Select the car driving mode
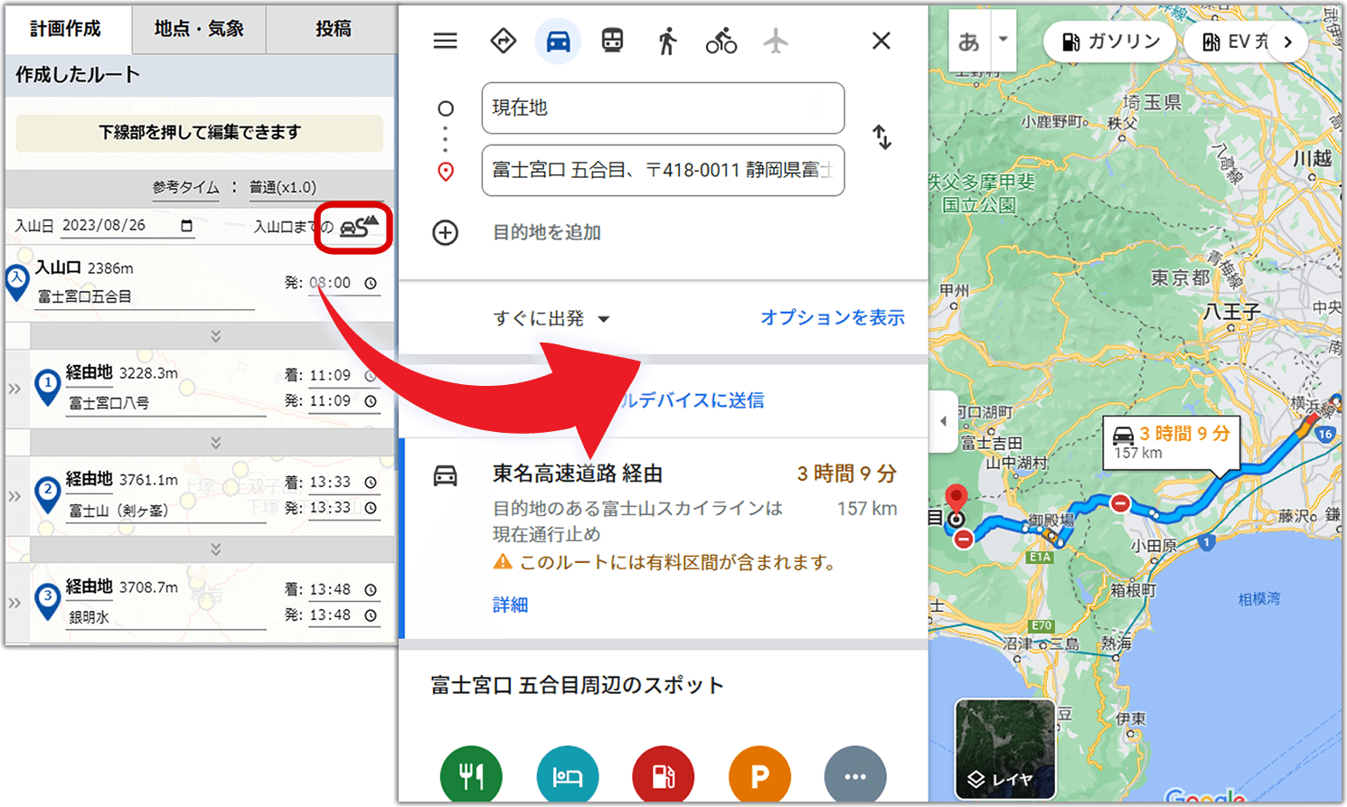 [558, 42]
